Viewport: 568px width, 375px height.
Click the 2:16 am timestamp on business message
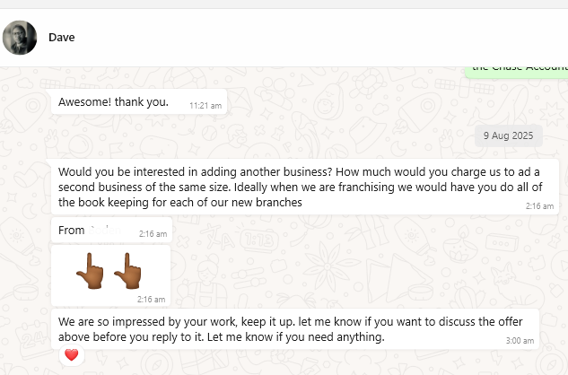coord(539,206)
